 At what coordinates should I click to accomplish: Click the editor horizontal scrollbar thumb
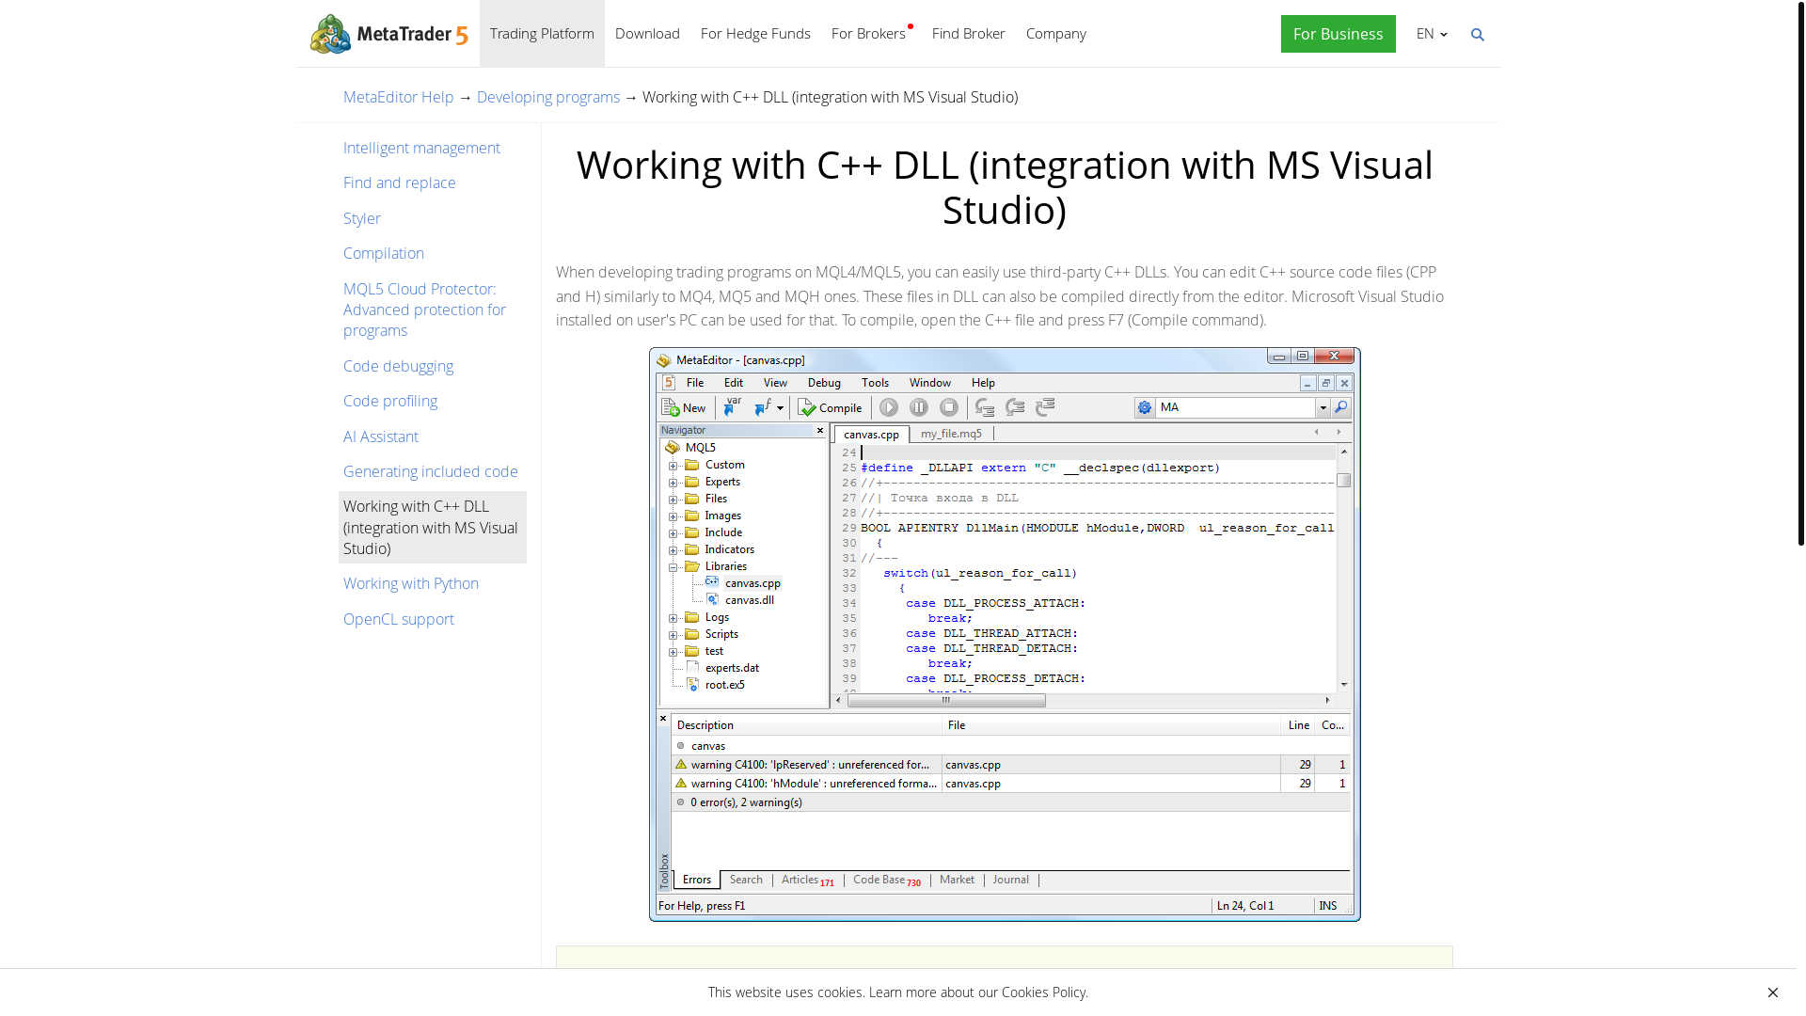(946, 700)
